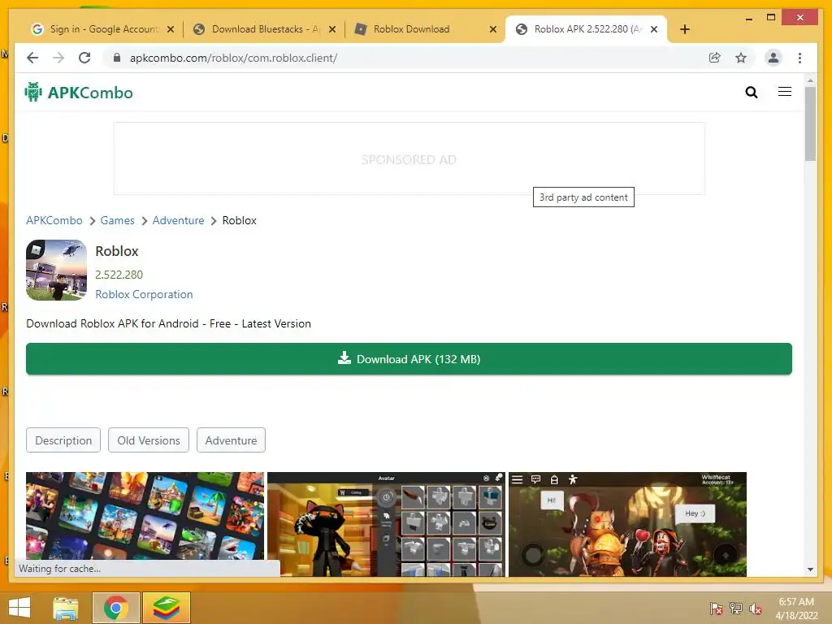This screenshot has height=624, width=832.
Task: Close the Sign in - Google Account tab
Action: click(x=171, y=29)
